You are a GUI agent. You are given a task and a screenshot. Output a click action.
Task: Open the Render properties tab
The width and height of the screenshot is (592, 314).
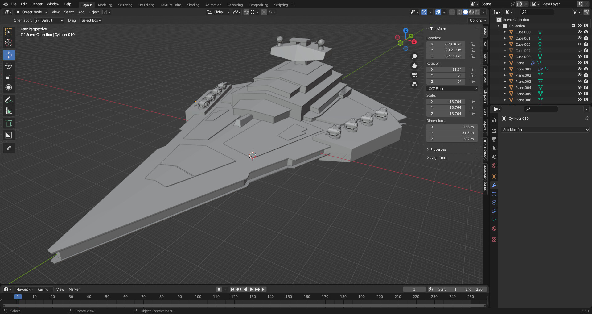(x=494, y=131)
